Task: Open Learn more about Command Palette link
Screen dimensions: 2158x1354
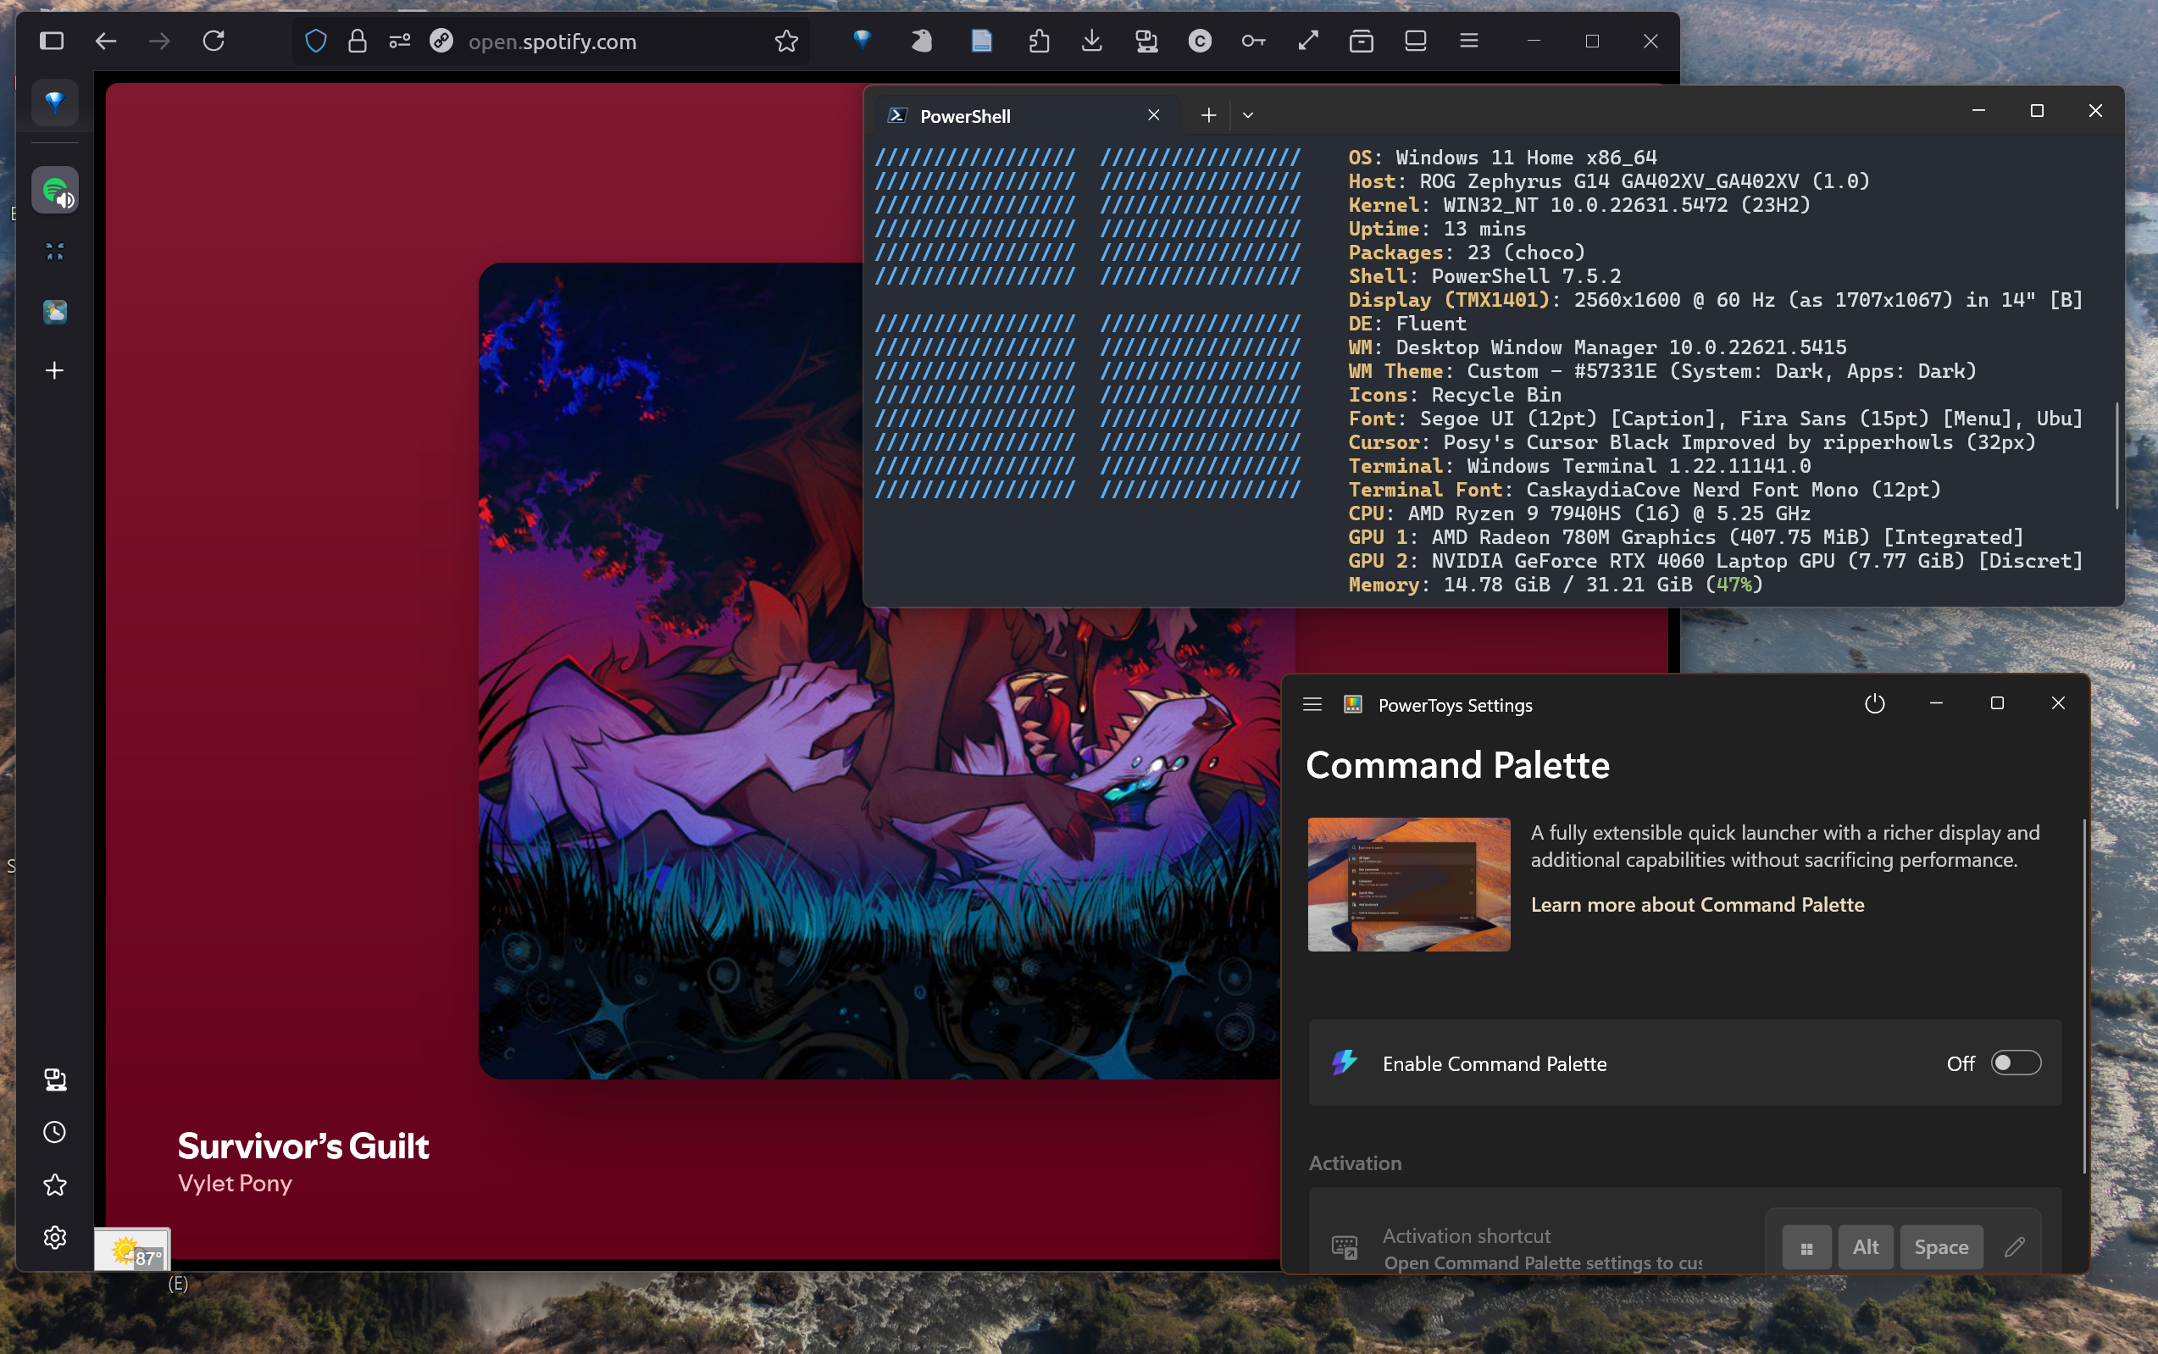Action: click(x=1697, y=904)
